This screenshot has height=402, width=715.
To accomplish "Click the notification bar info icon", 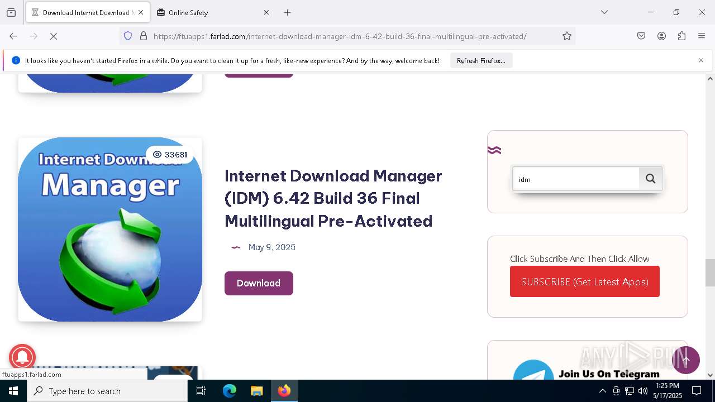I will tap(16, 60).
